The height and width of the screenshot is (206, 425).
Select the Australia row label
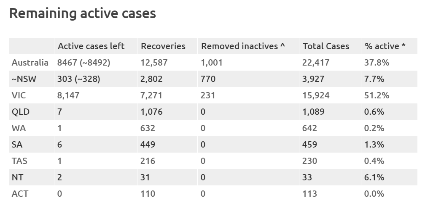tap(30, 63)
